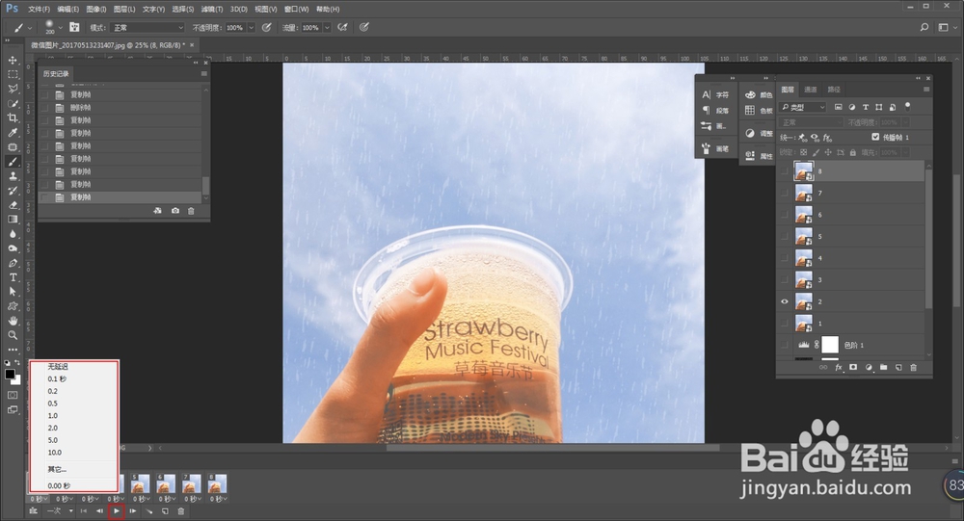
Task: Select the Gradient tool
Action: (13, 220)
